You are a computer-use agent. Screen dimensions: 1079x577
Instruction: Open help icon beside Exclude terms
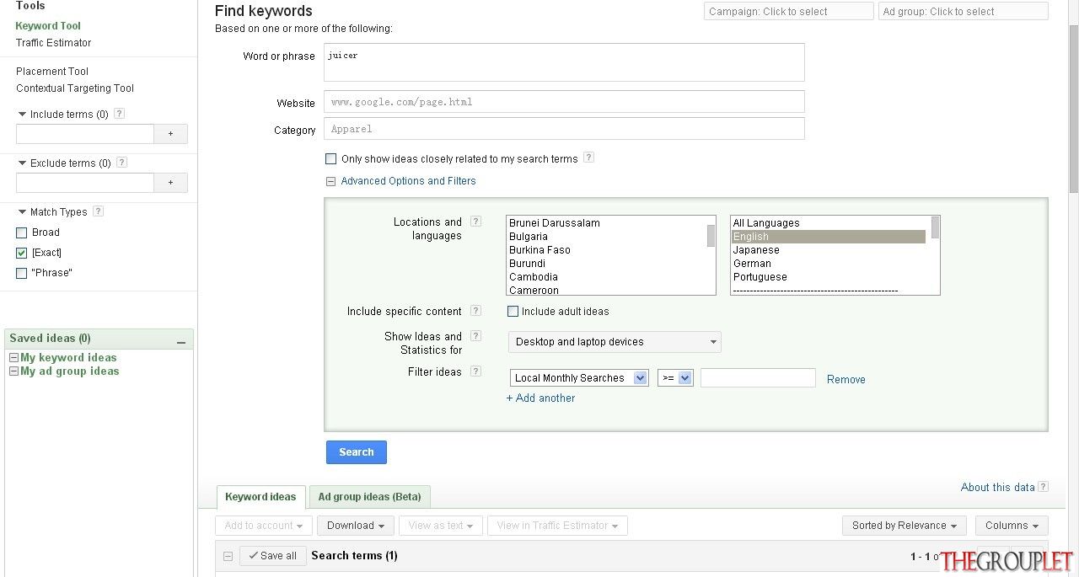(x=122, y=163)
